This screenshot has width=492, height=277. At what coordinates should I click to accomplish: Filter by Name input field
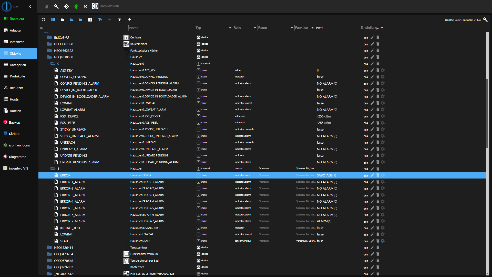point(162,28)
